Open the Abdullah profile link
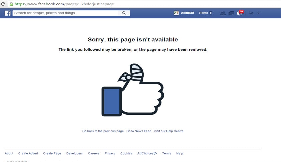The width and height of the screenshot is (281, 162). (187, 13)
